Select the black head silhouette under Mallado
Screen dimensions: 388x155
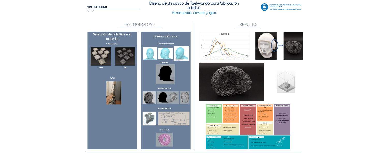(165, 74)
